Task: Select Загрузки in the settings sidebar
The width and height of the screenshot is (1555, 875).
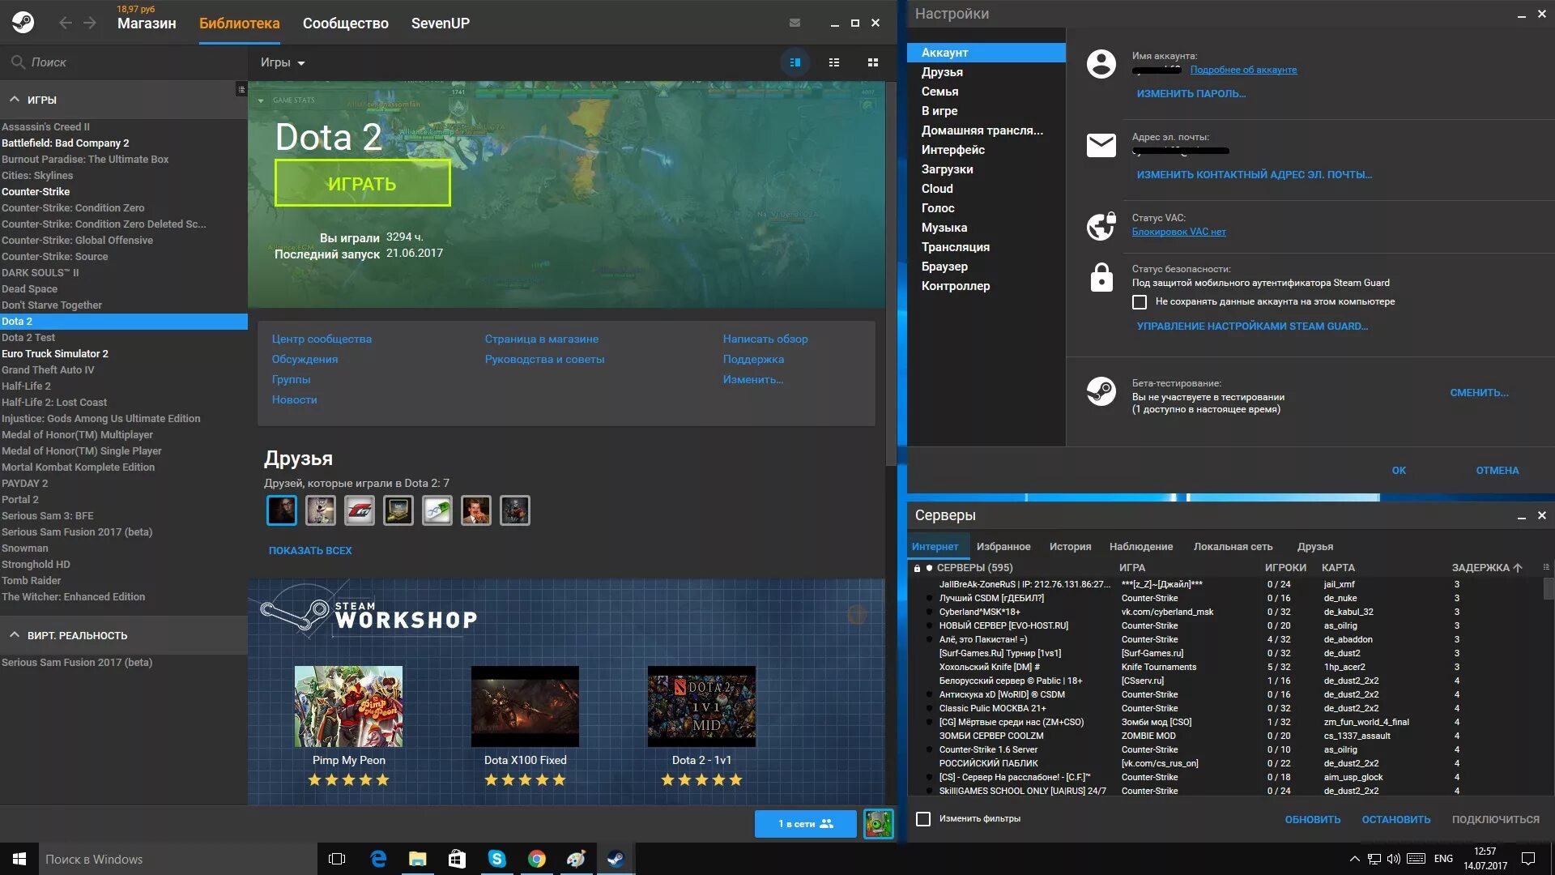Action: (x=947, y=169)
